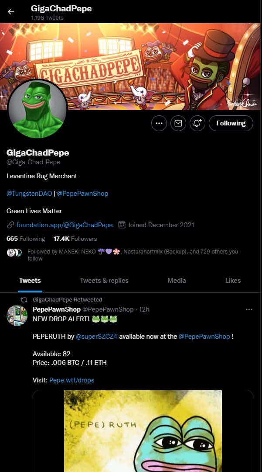
Task: Select the Likes tab
Action: point(233,281)
